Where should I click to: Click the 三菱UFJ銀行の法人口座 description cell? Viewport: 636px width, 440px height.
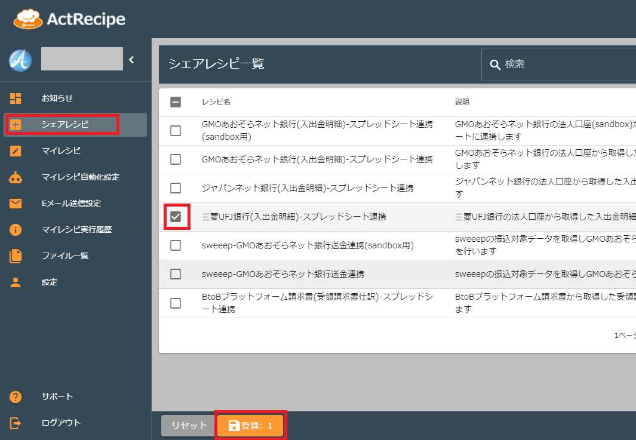[x=546, y=217]
